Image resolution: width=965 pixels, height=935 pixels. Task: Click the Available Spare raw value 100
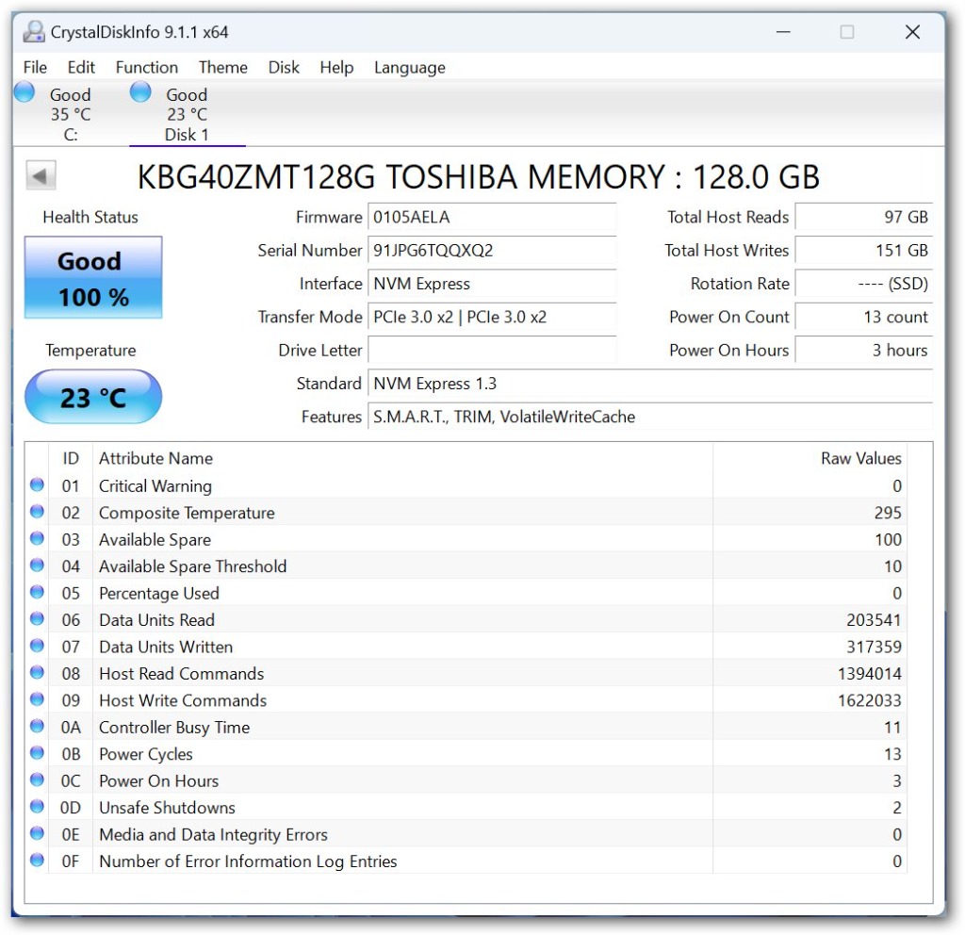pos(888,540)
